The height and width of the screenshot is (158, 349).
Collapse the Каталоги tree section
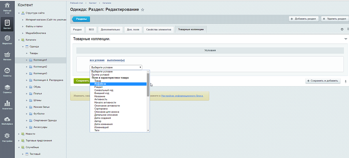[x=19, y=39]
